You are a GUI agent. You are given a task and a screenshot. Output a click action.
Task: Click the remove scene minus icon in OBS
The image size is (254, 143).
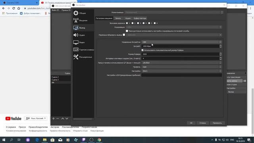(58, 118)
